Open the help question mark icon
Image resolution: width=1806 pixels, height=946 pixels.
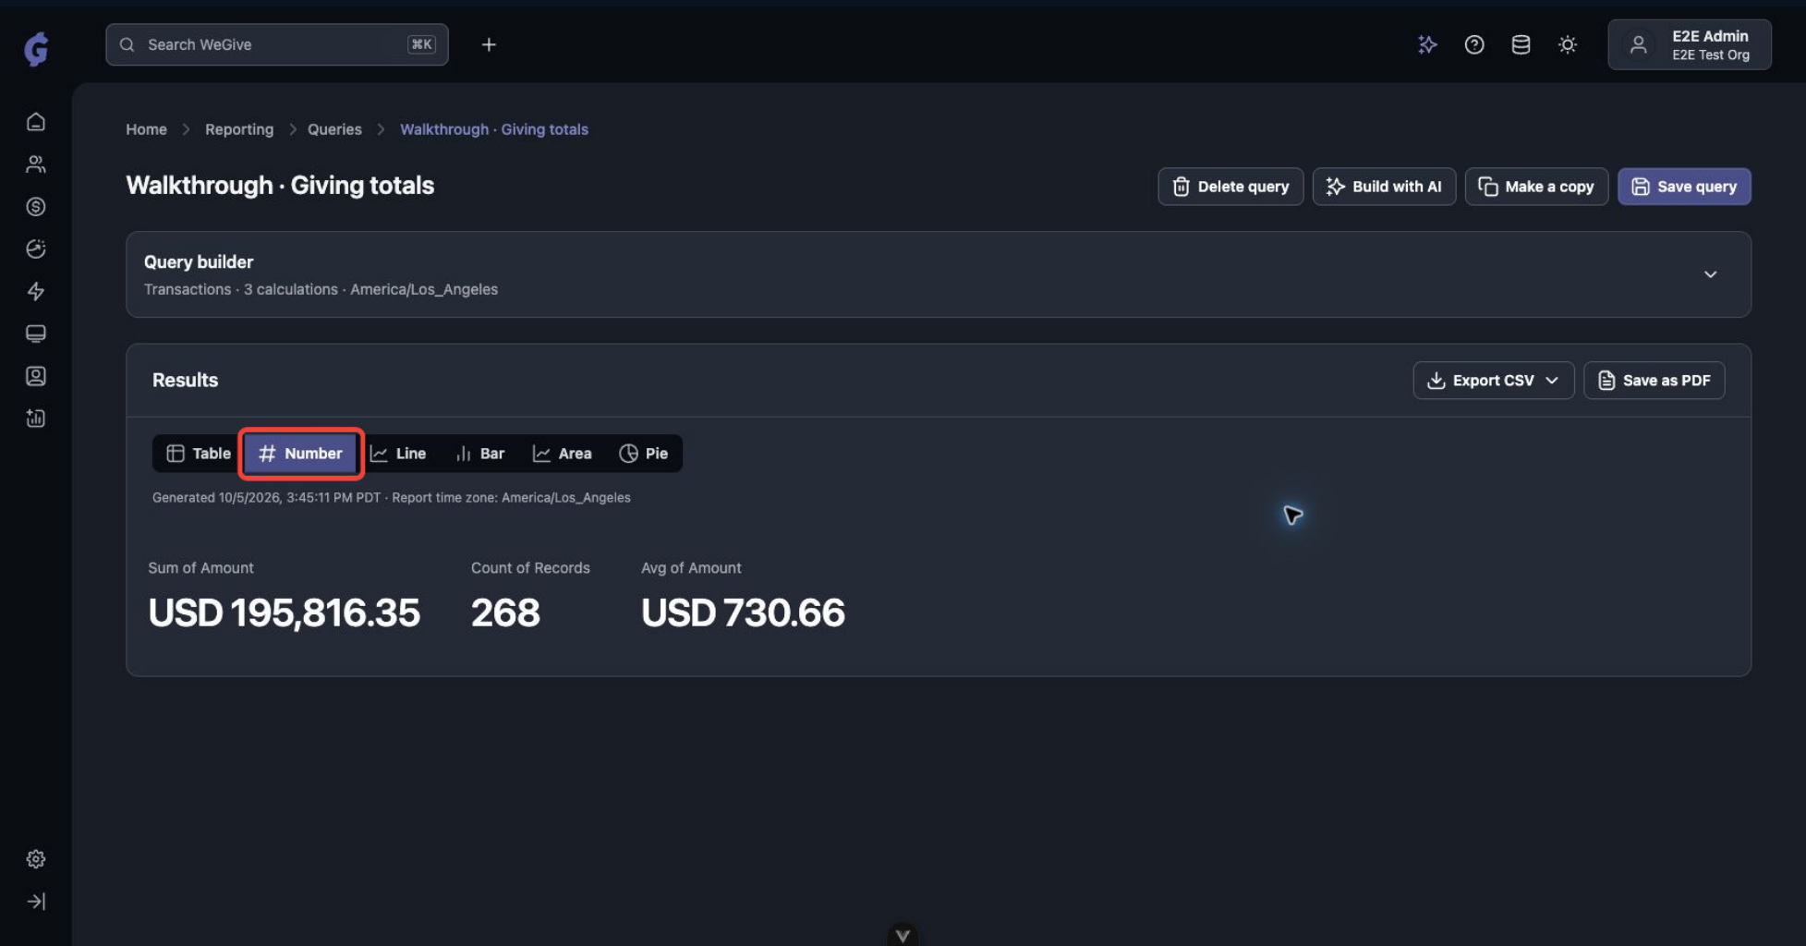(x=1474, y=44)
